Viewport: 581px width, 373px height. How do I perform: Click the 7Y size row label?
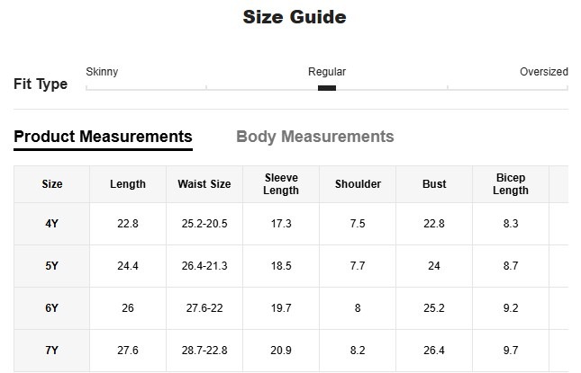click(x=52, y=351)
